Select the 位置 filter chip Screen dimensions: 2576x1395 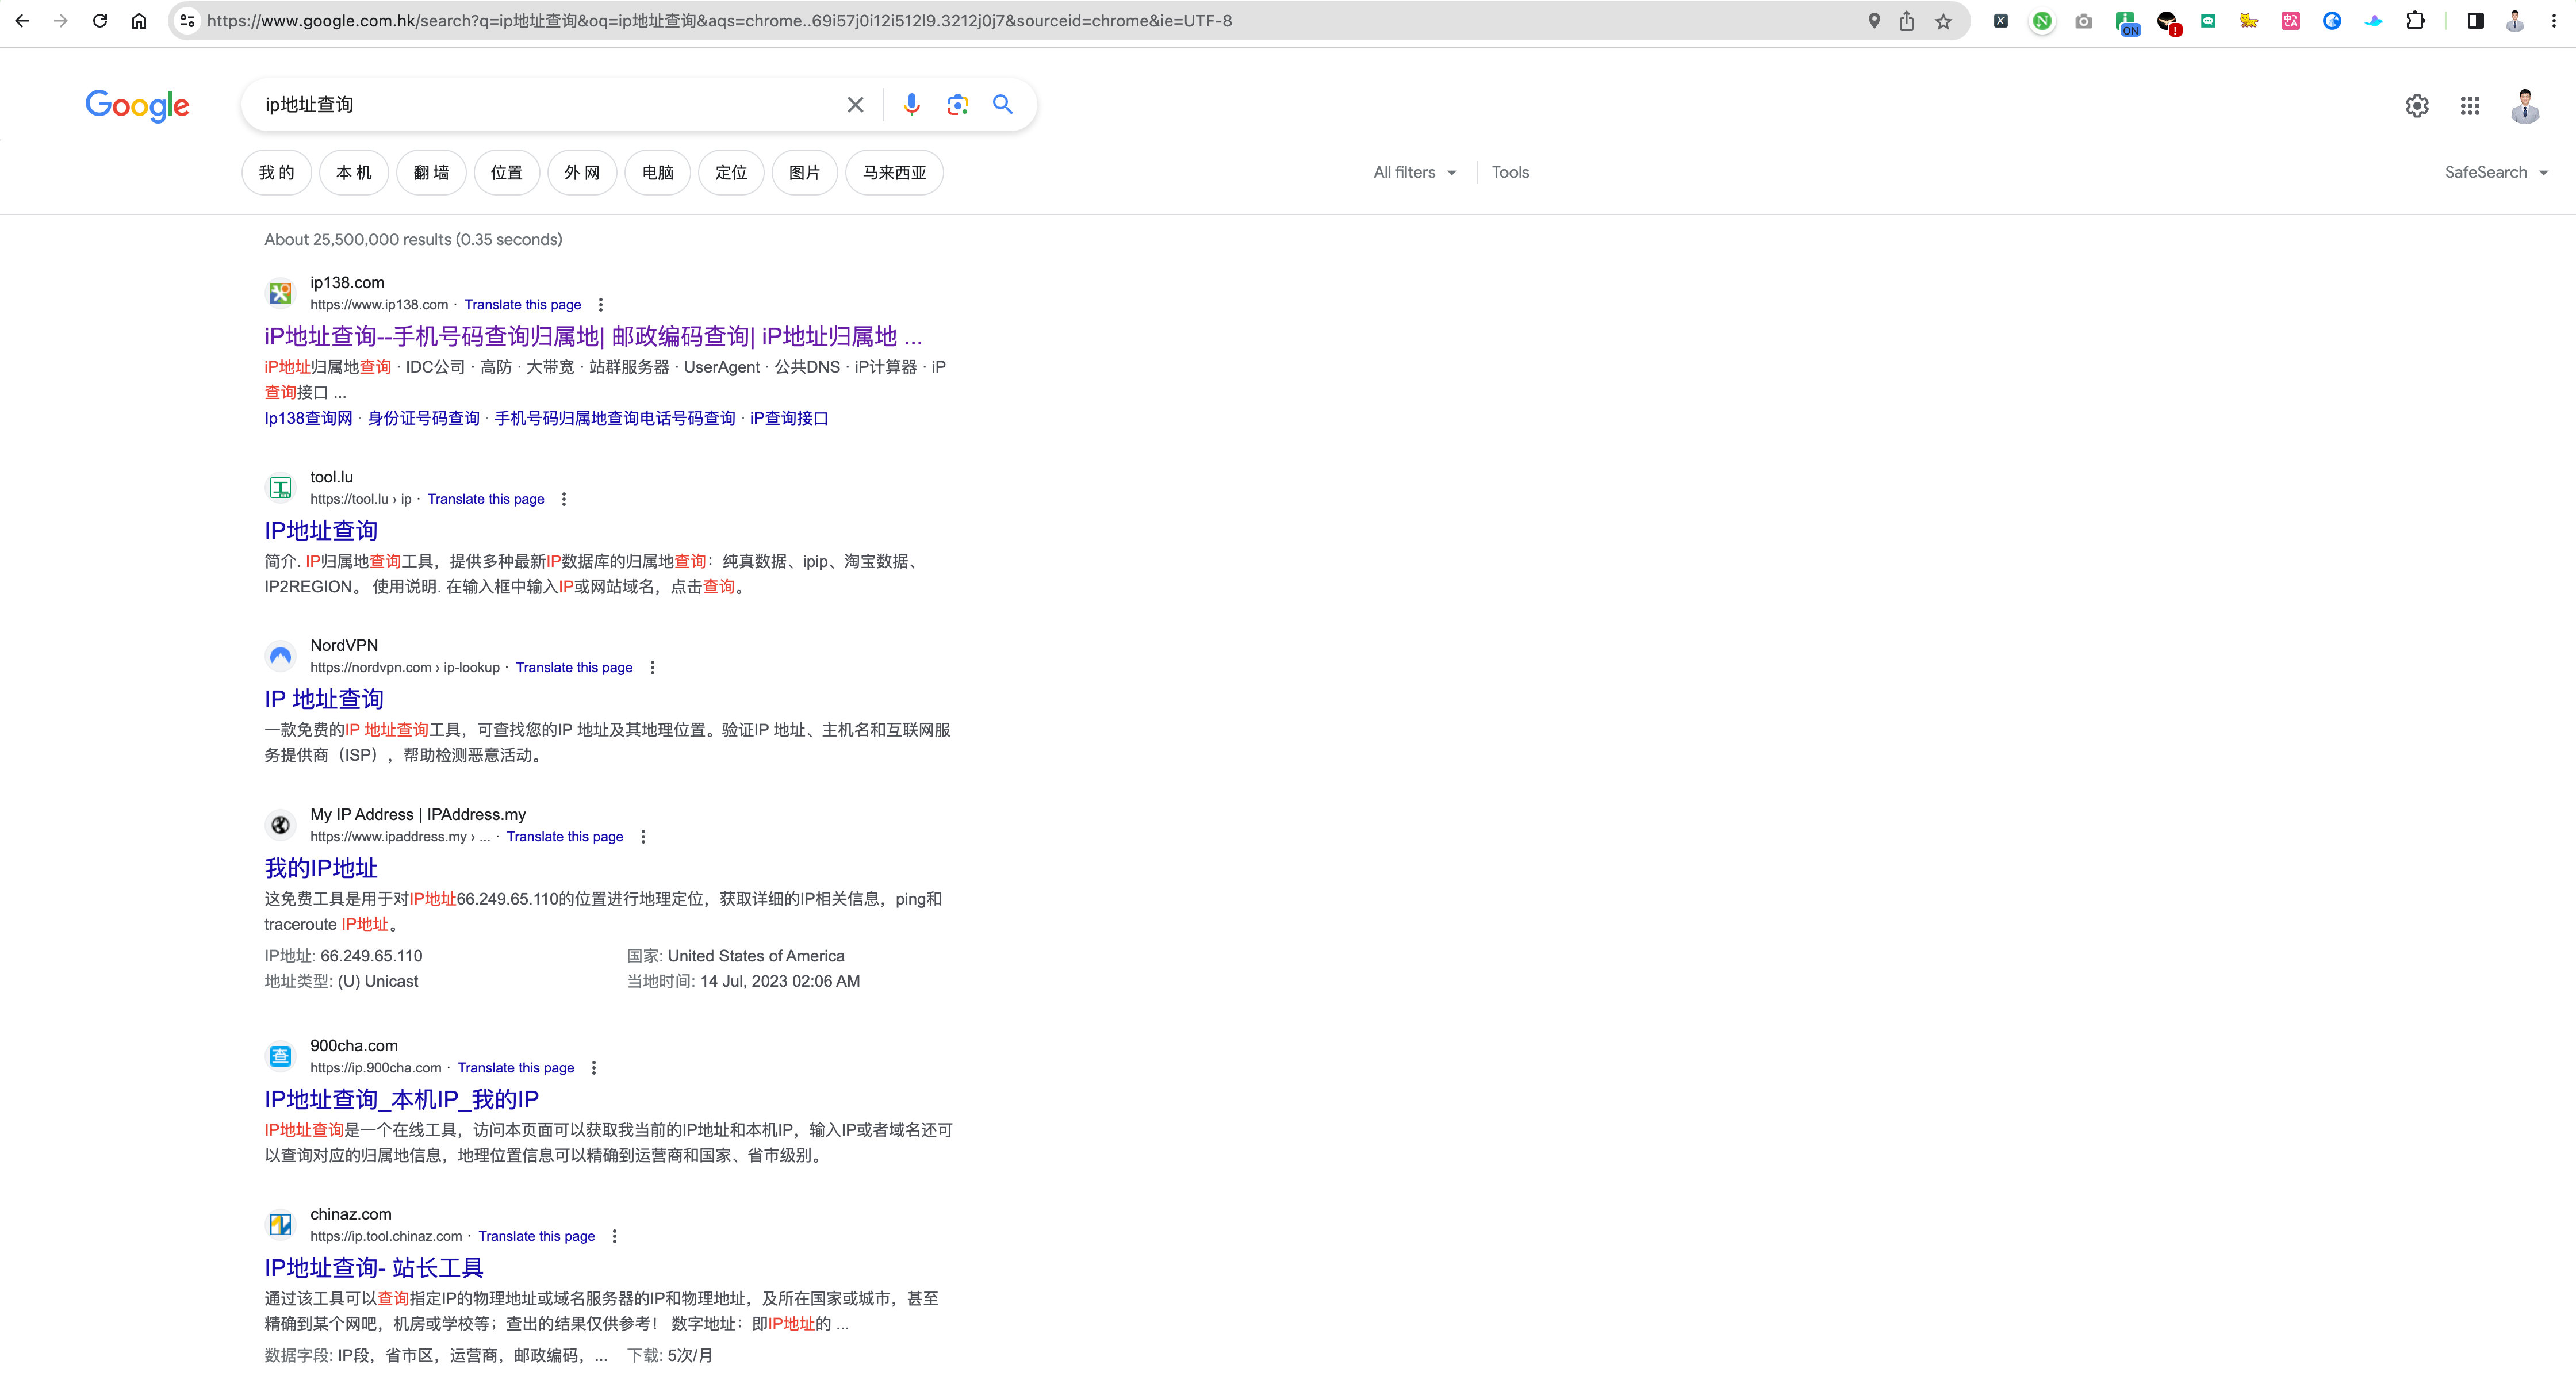pyautogui.click(x=507, y=173)
